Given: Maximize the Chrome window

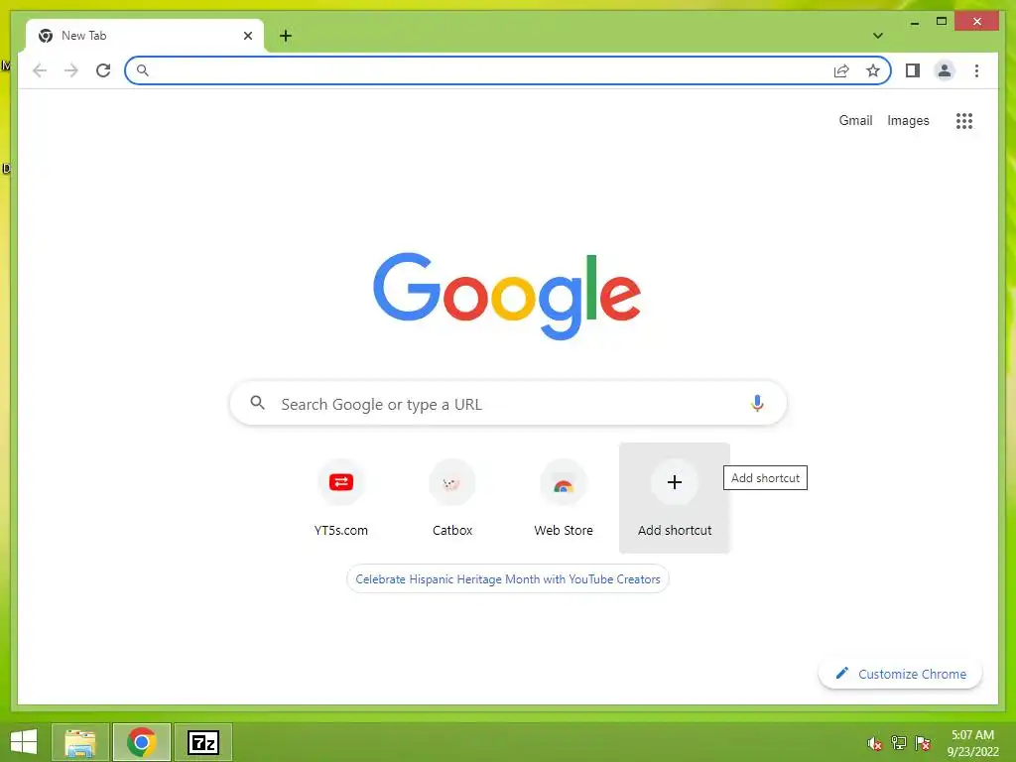Looking at the screenshot, I should pos(942,22).
